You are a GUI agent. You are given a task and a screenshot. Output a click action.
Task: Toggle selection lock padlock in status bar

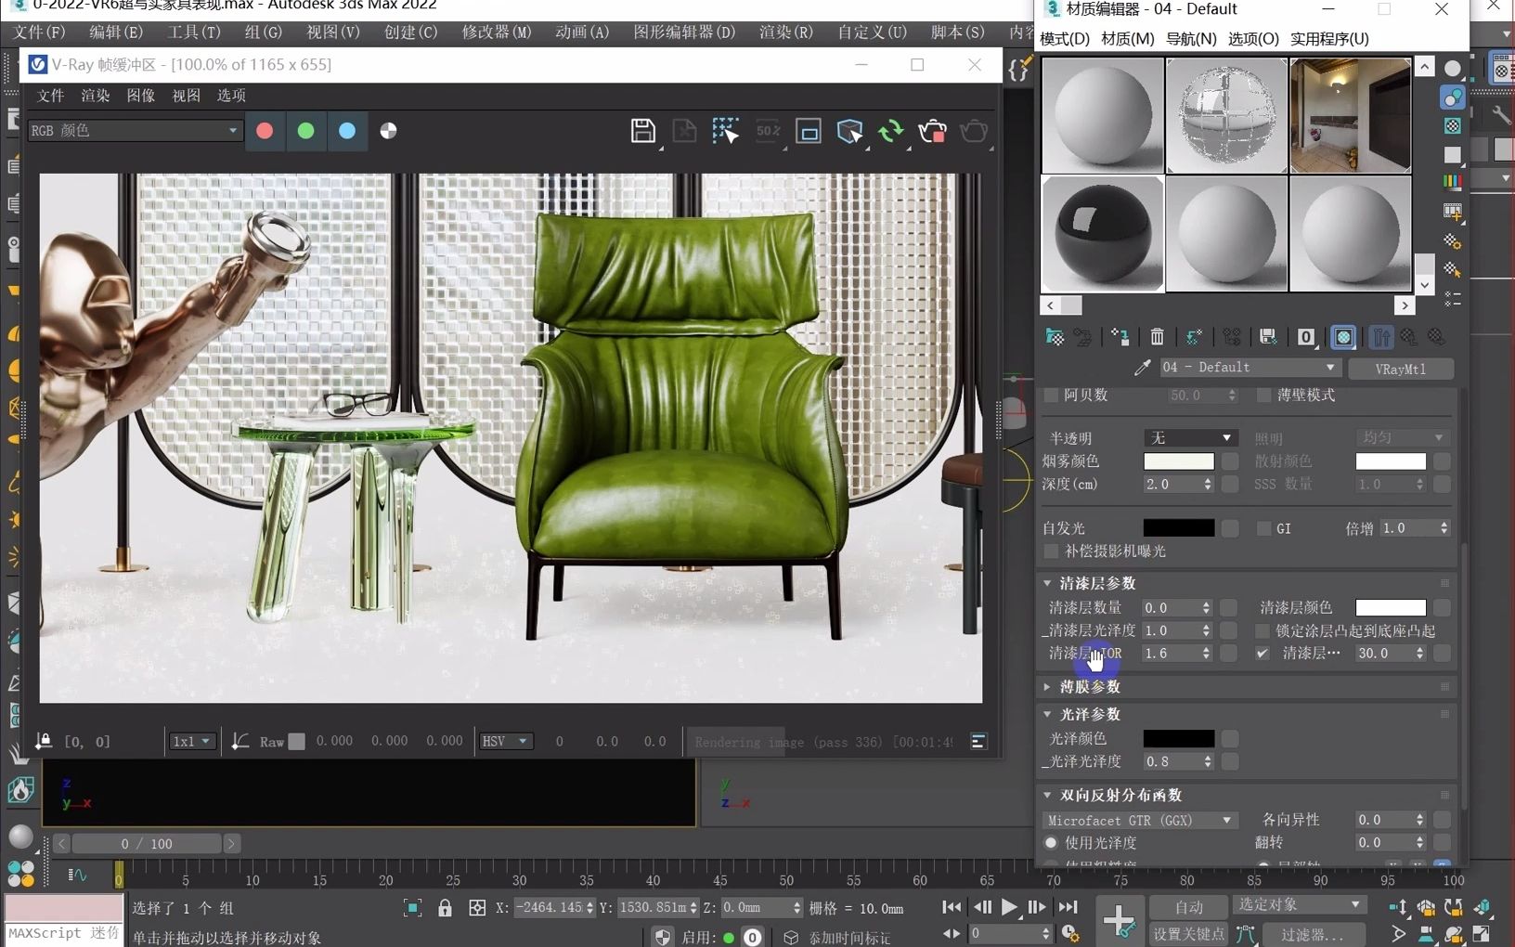[445, 908]
